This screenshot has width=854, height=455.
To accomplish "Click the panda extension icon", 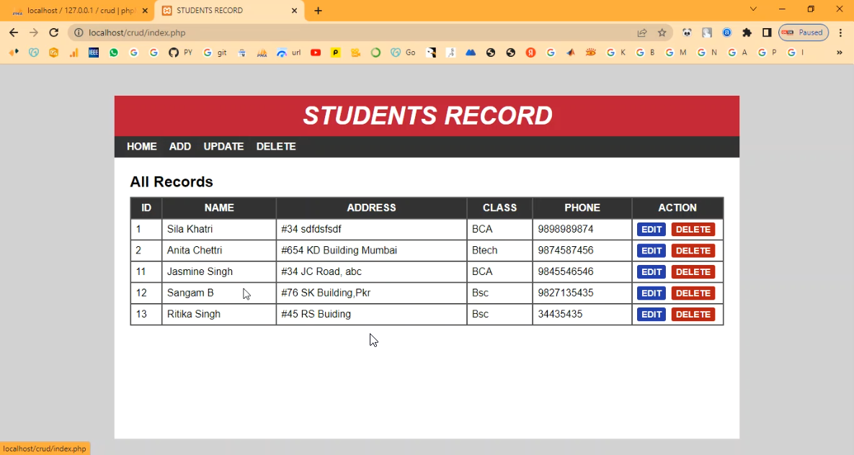I will click(687, 32).
